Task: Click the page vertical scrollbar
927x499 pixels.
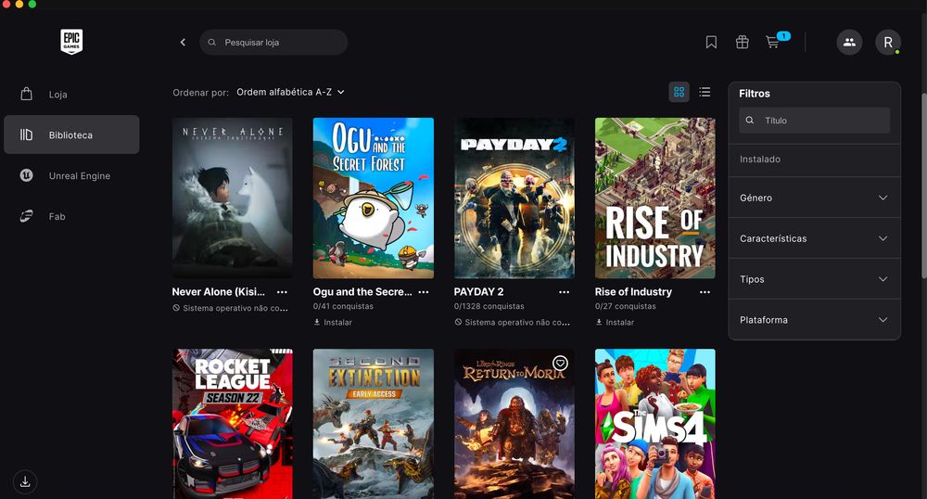Action: tap(924, 186)
